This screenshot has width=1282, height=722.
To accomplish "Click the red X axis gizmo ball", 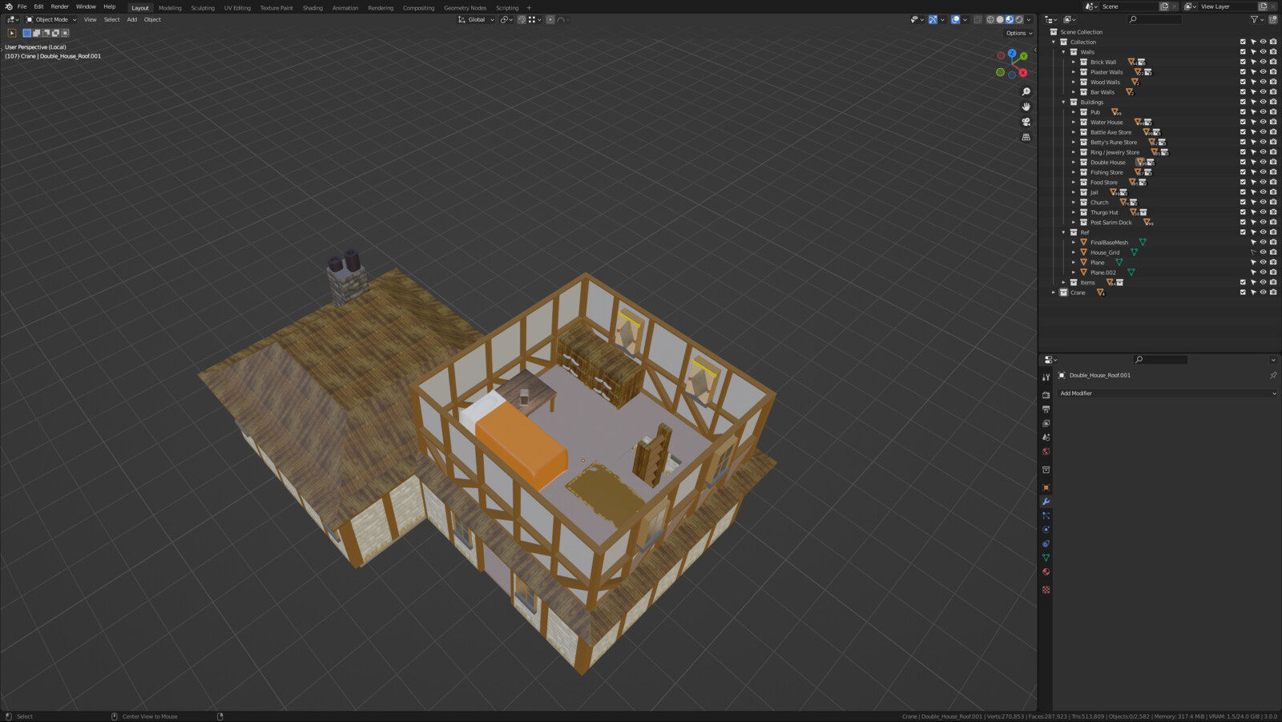I will point(1023,72).
